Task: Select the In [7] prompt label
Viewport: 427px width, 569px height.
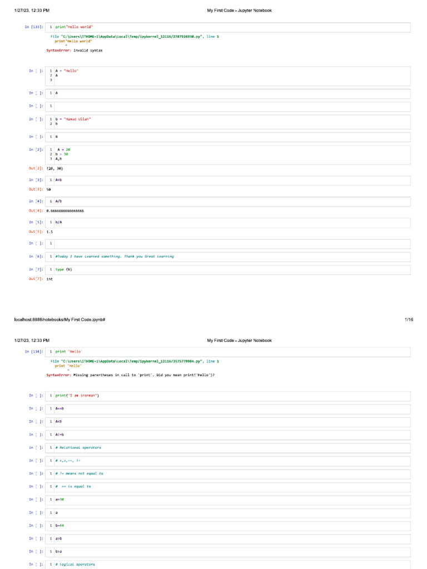Action: click(x=36, y=269)
